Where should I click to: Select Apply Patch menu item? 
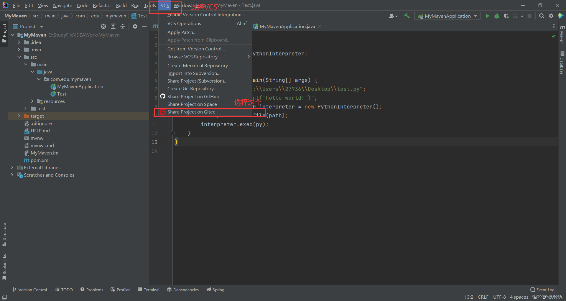tap(205, 32)
